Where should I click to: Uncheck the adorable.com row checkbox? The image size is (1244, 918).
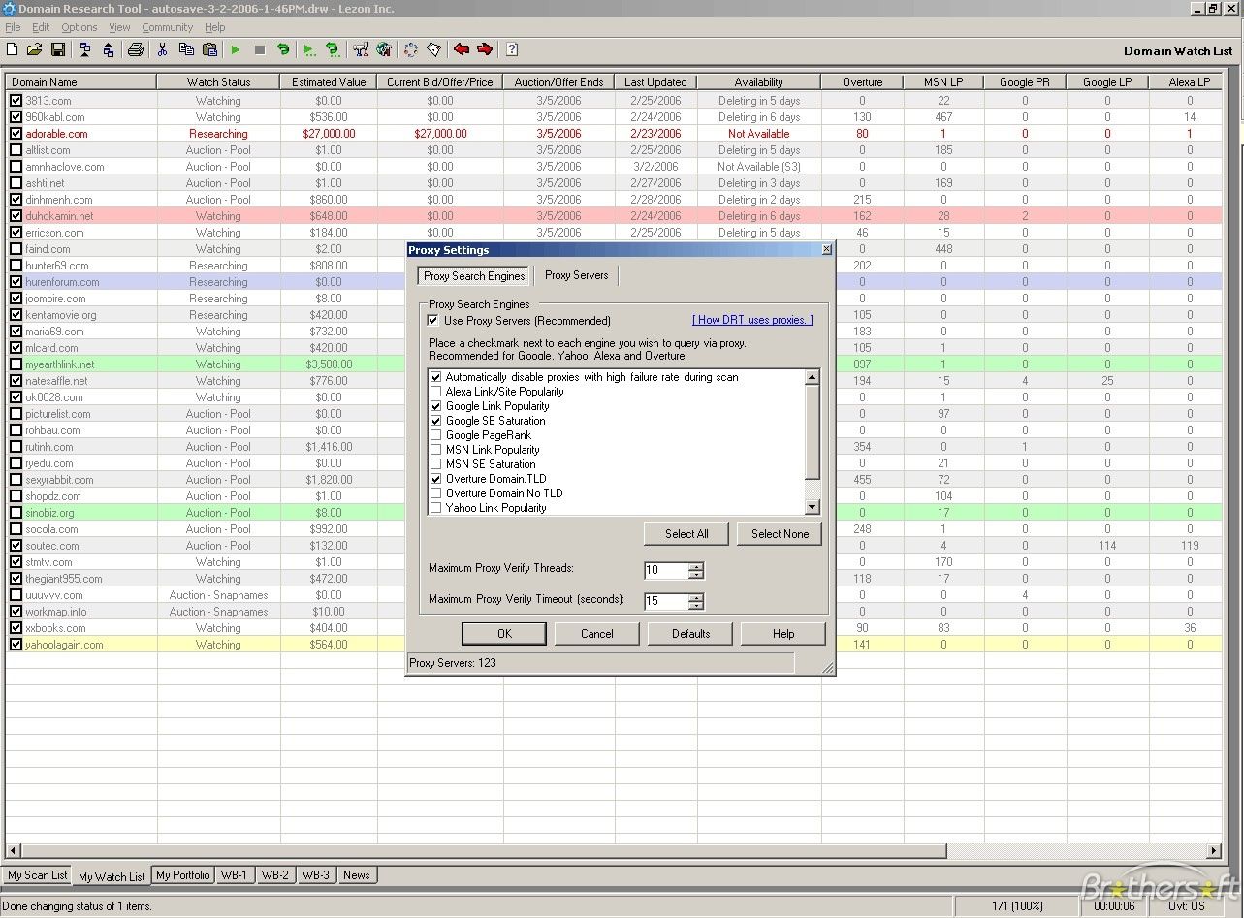[16, 134]
